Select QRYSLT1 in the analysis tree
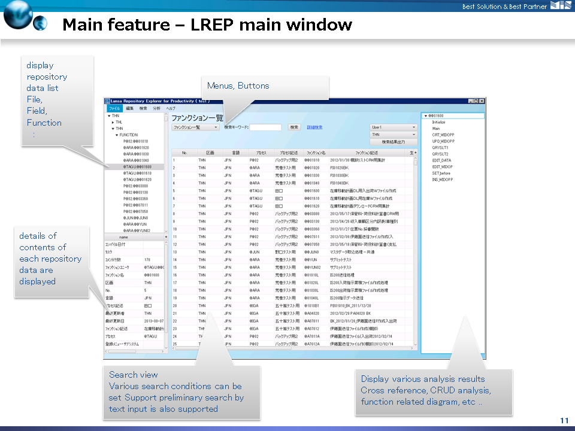This screenshot has width=575, height=431. click(x=440, y=148)
